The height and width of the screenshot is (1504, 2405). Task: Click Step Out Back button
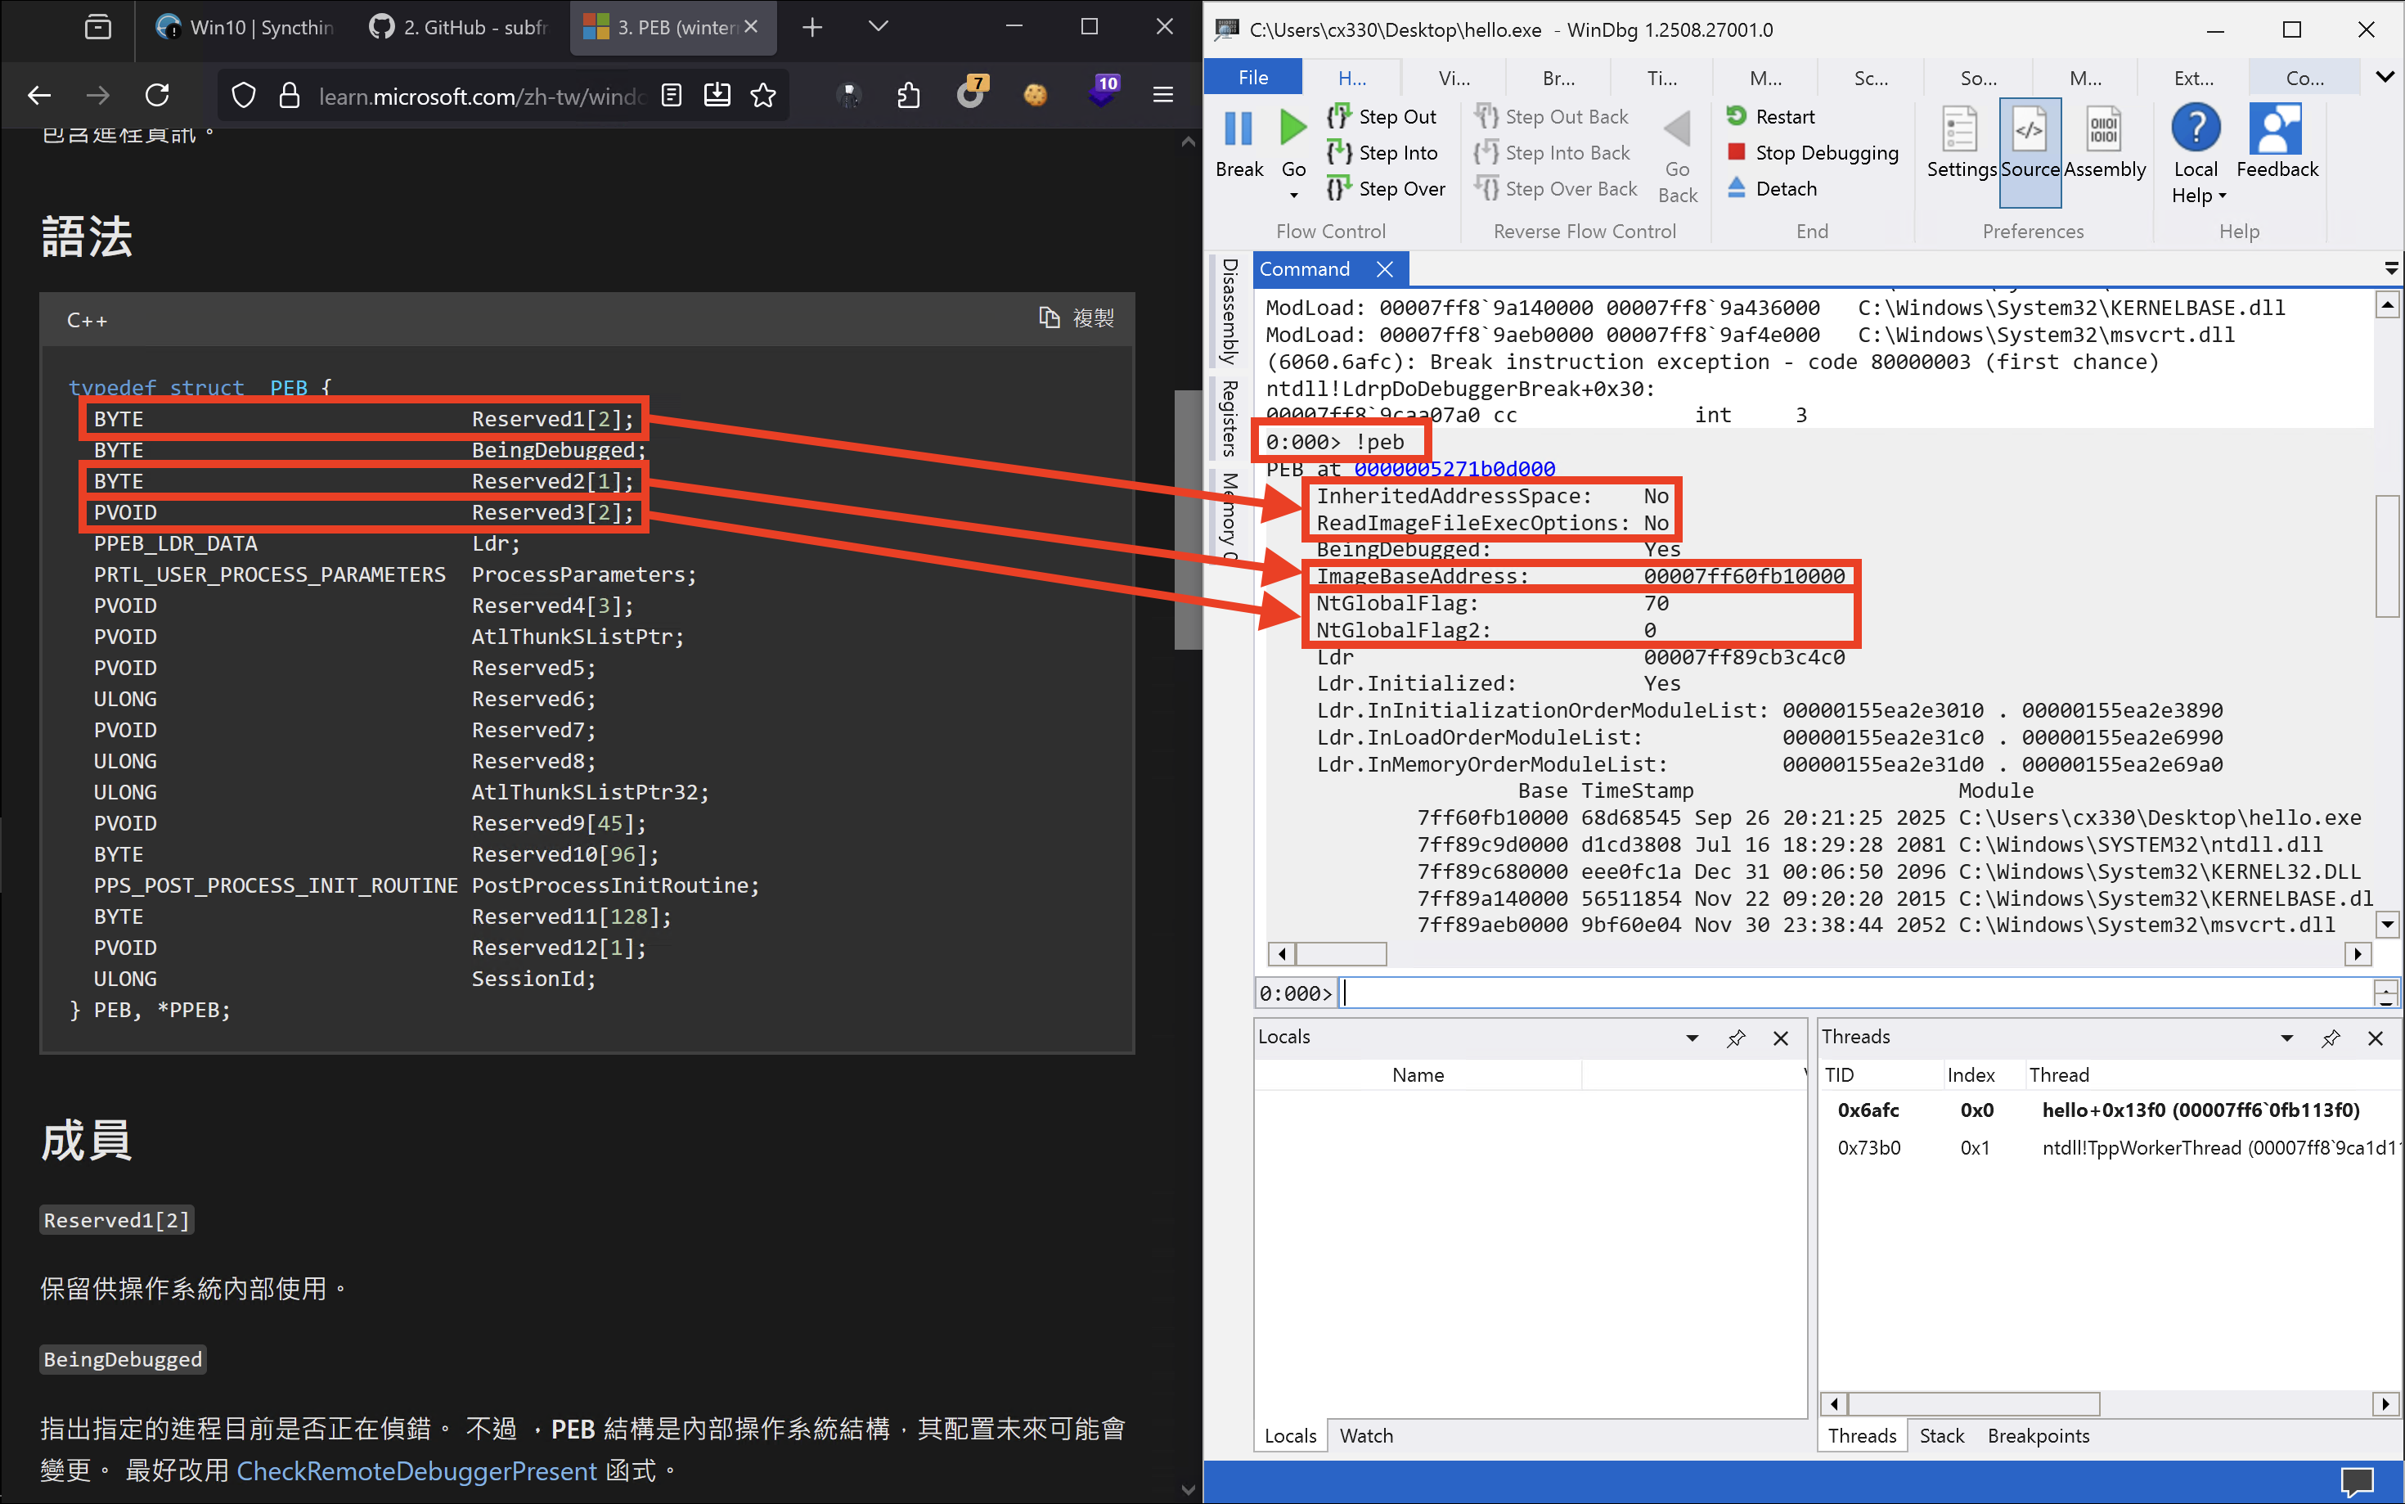click(1551, 116)
